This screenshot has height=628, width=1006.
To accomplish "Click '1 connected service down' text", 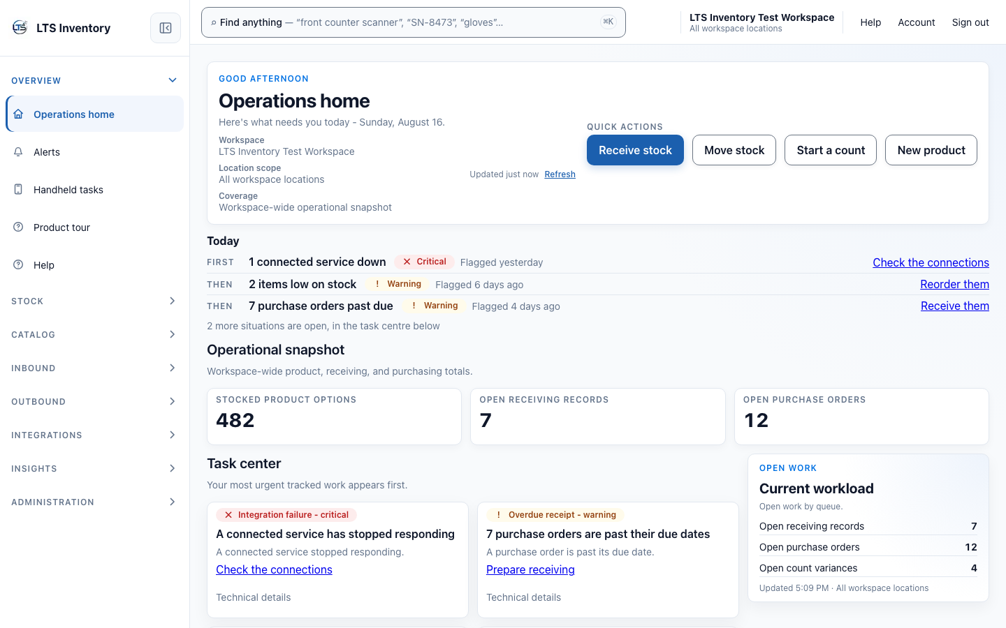I will [317, 262].
